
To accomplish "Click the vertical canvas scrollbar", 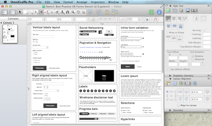I will [x=162, y=51].
